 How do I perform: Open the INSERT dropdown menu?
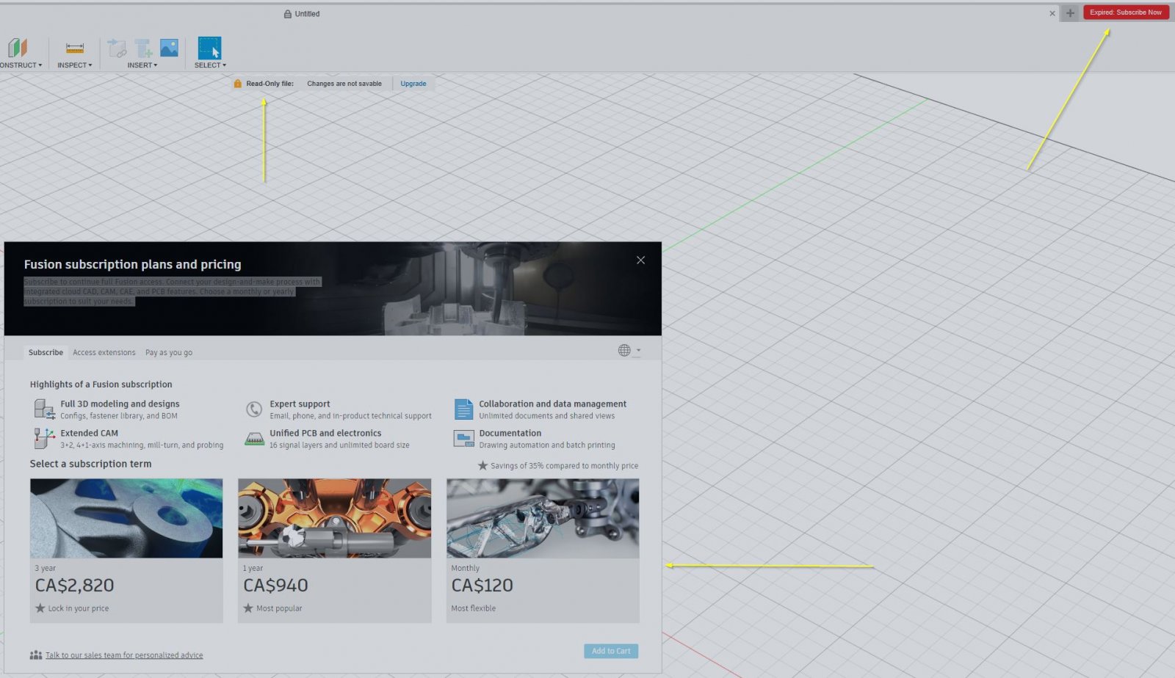[x=142, y=65]
